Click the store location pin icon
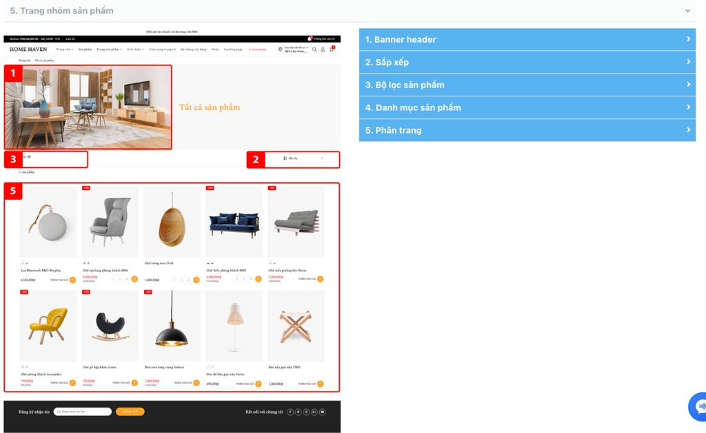Image resolution: width=706 pixels, height=433 pixels. click(x=280, y=50)
